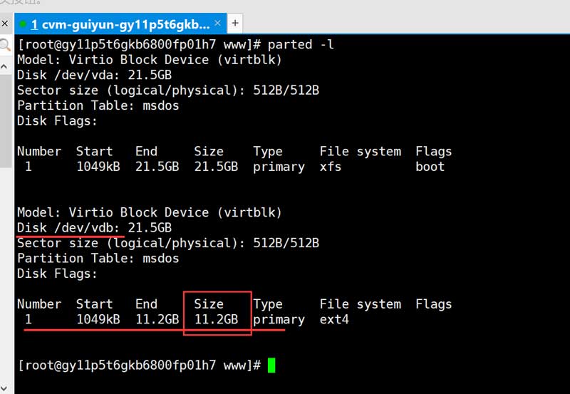Click 'primary' type in the vdb partition row
Viewport: 570px width, 394px height.
pos(279,320)
